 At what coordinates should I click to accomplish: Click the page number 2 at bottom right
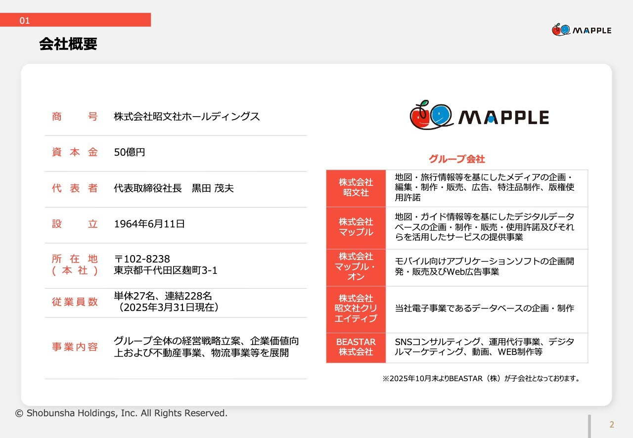[612, 425]
